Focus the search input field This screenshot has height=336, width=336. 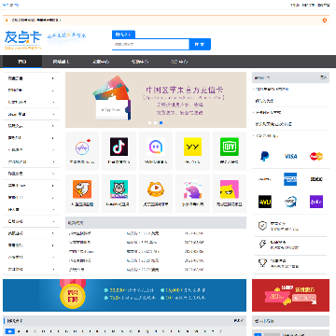point(150,44)
